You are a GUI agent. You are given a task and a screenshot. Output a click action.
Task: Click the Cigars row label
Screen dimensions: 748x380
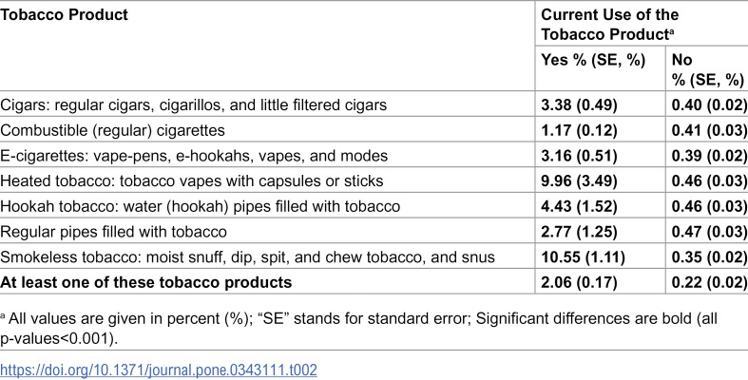[x=194, y=104]
